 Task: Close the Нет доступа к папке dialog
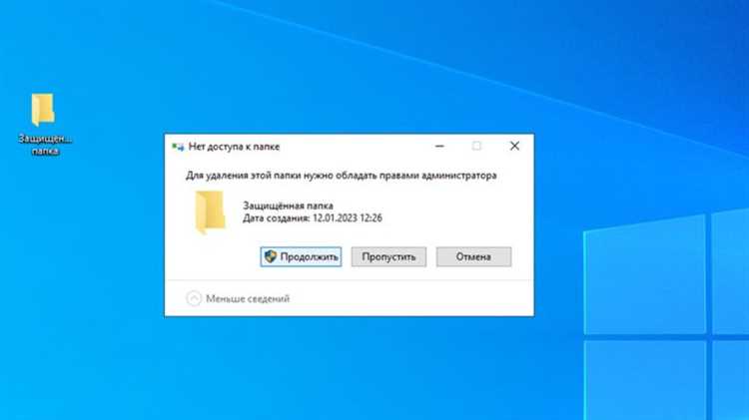click(514, 146)
